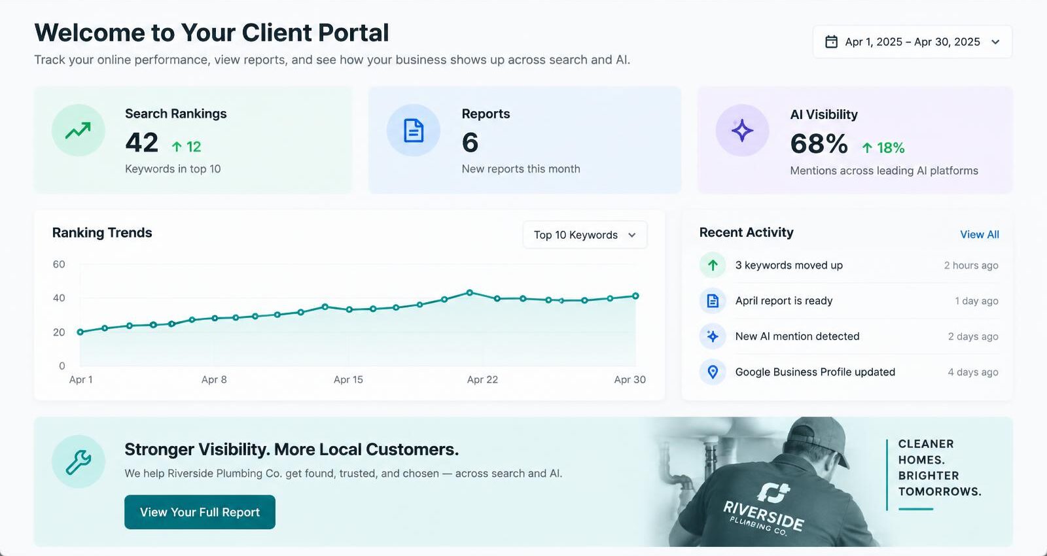Click the View Your Full Report button

(200, 512)
